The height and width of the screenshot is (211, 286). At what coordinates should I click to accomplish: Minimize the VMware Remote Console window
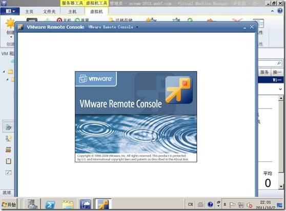coord(245,27)
